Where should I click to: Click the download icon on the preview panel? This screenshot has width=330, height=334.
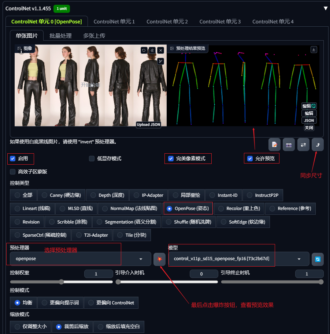(x=314, y=49)
